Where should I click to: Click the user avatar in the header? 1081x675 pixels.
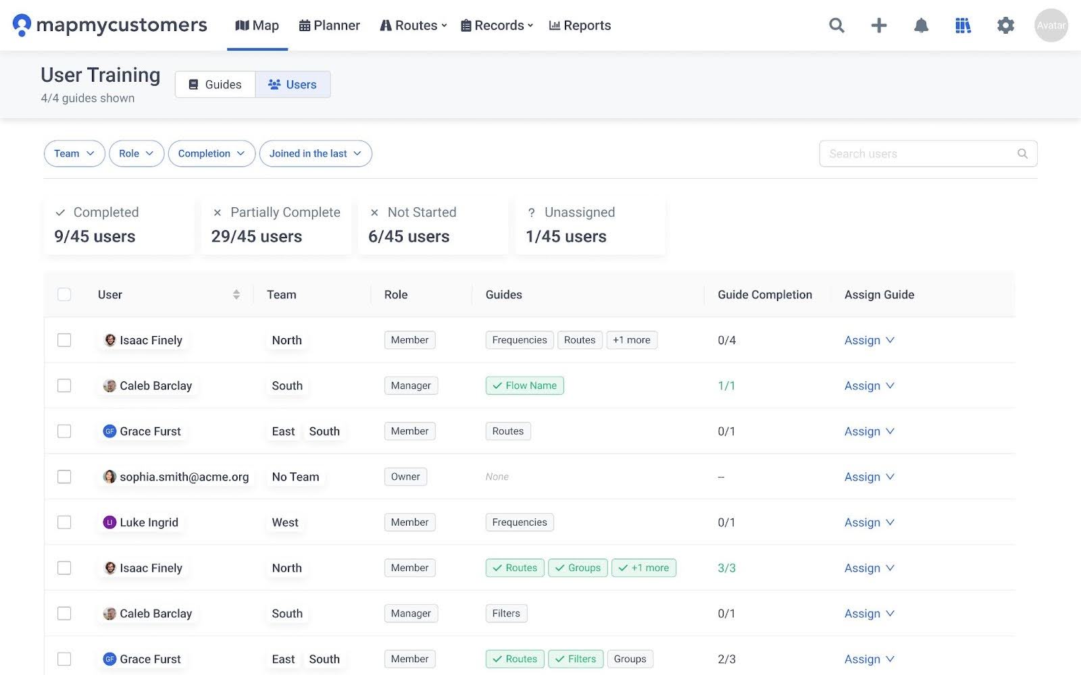point(1051,26)
